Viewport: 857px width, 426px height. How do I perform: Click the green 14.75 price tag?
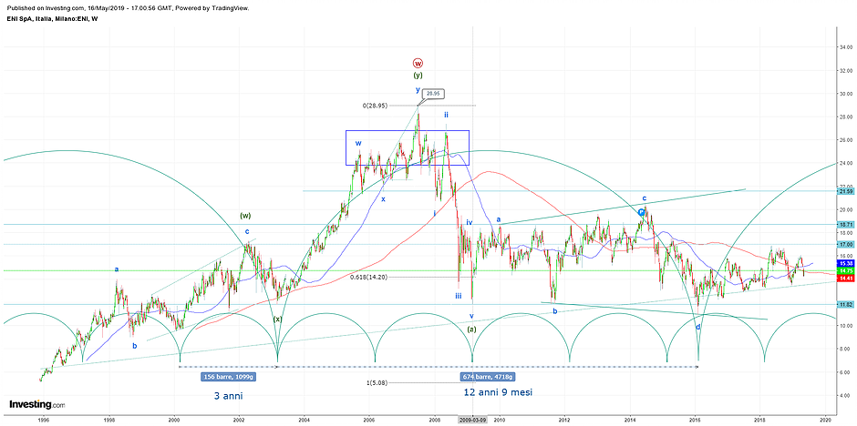pos(845,270)
